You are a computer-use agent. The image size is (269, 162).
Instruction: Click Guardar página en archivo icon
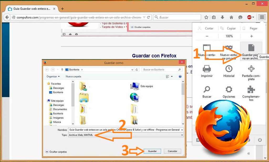(x=251, y=48)
